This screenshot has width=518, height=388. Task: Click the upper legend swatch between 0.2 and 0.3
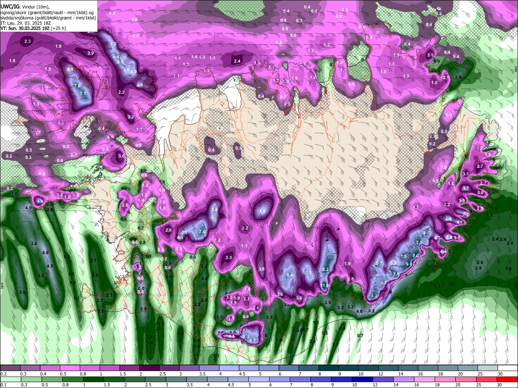(x=10, y=368)
